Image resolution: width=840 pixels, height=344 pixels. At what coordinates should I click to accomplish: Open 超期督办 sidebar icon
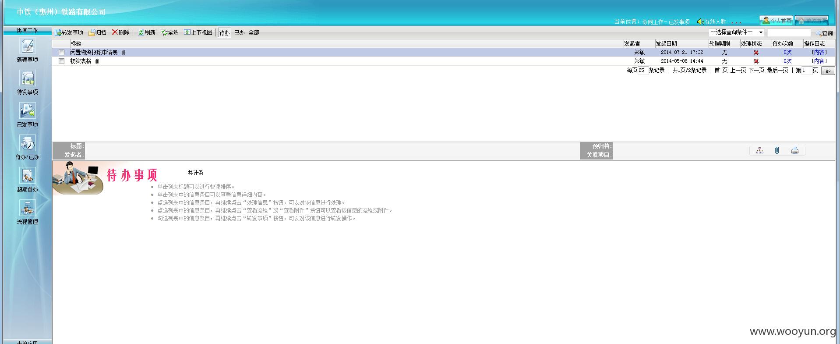[x=27, y=176]
